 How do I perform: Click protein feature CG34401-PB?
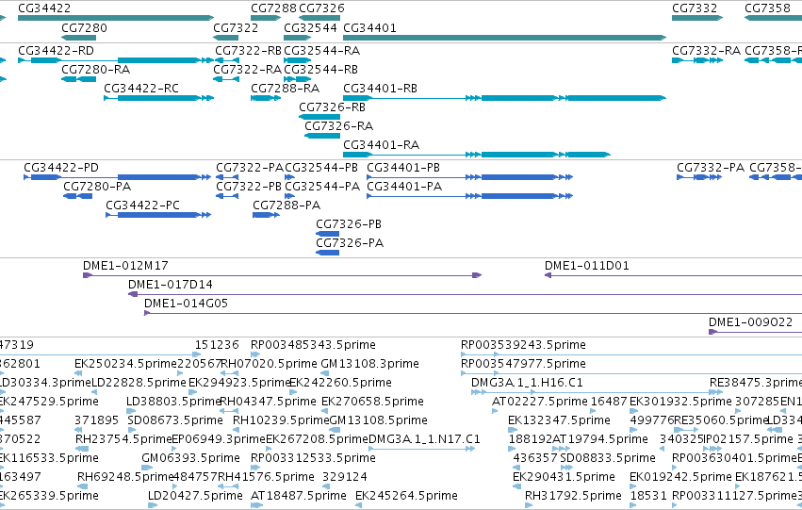(x=470, y=177)
